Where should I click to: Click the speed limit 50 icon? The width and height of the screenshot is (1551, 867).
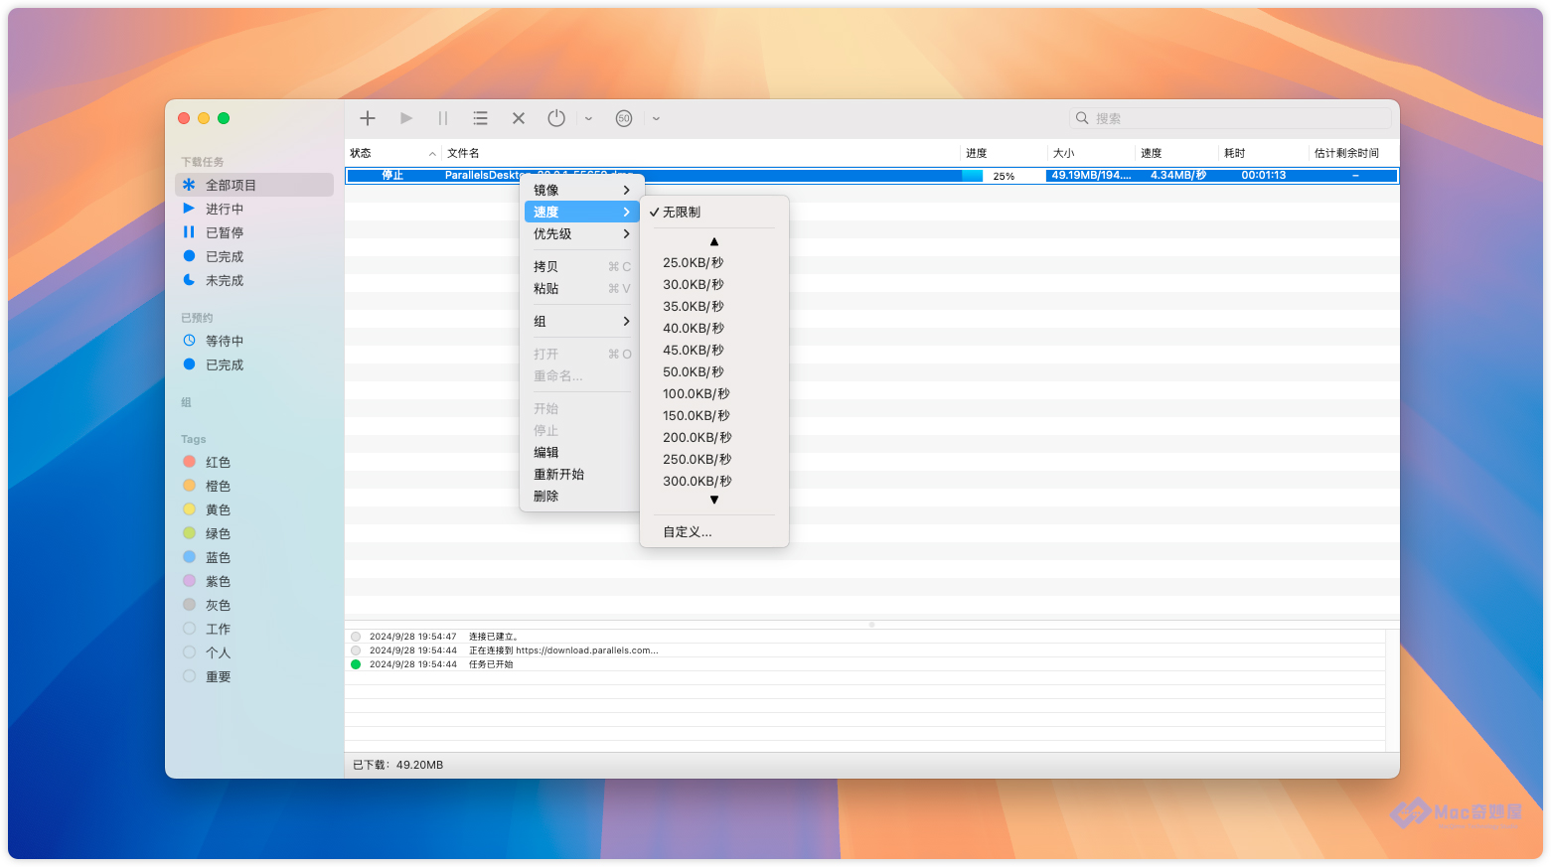(x=624, y=118)
